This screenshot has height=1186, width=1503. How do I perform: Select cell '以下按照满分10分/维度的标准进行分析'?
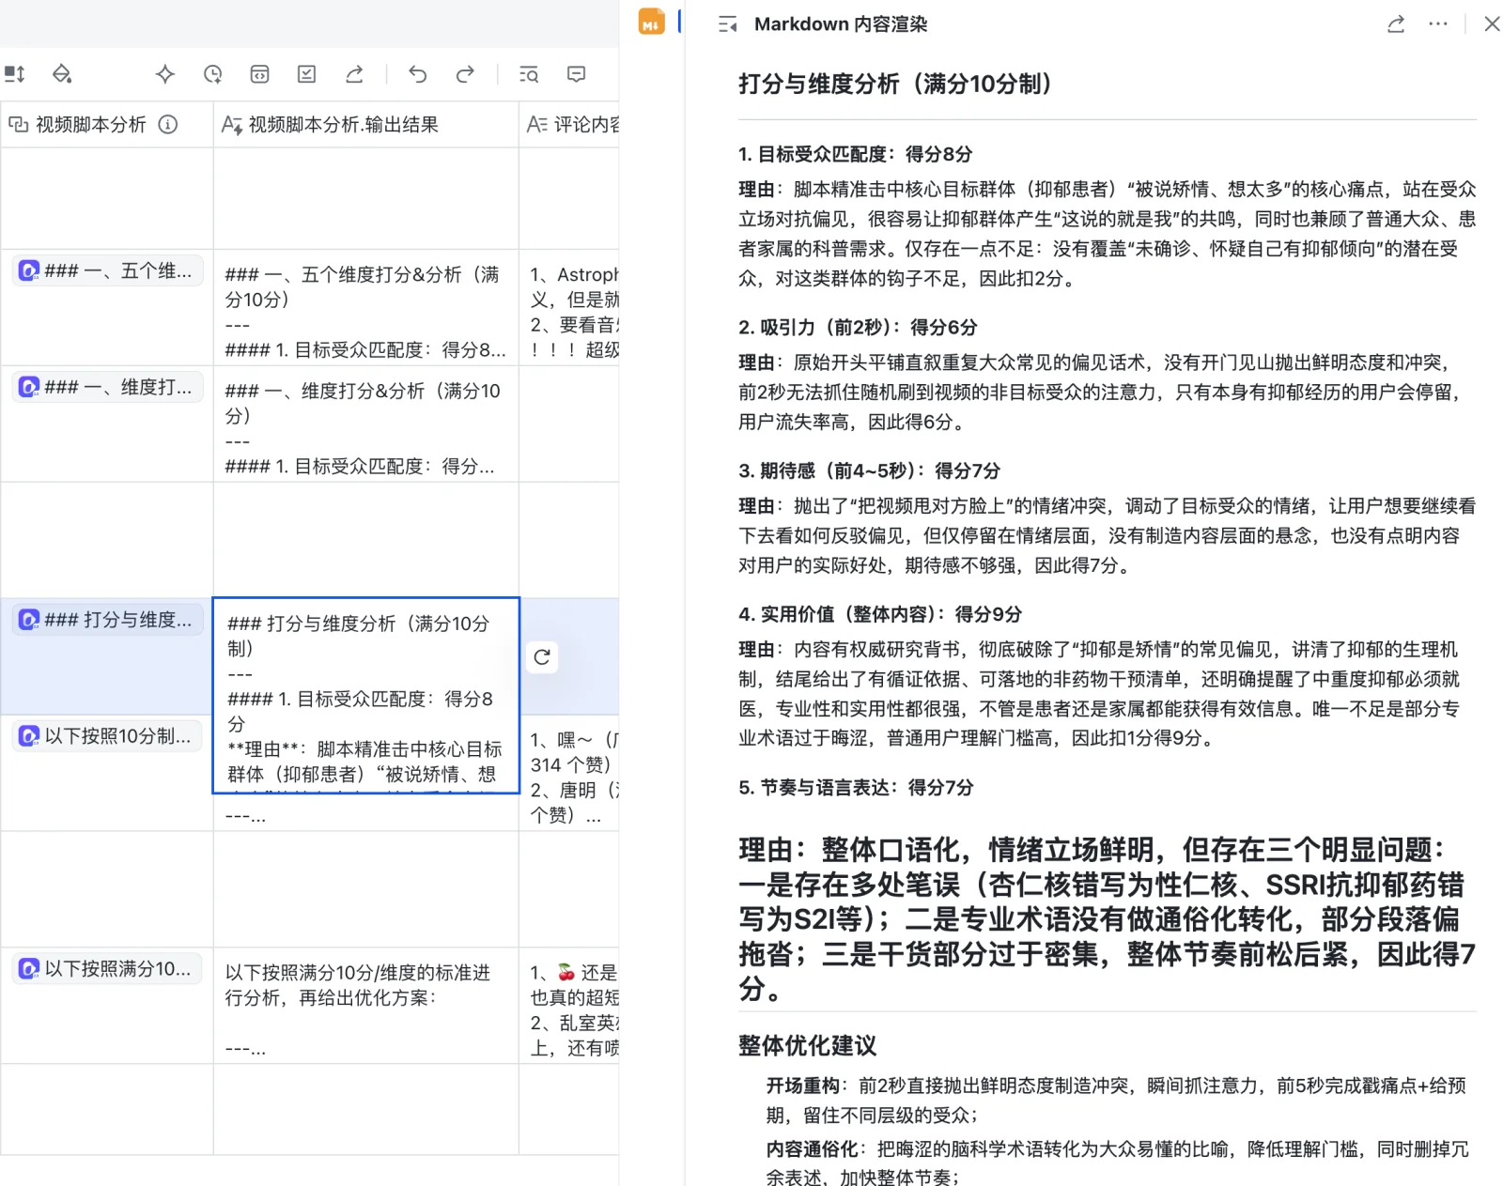coord(366,1006)
